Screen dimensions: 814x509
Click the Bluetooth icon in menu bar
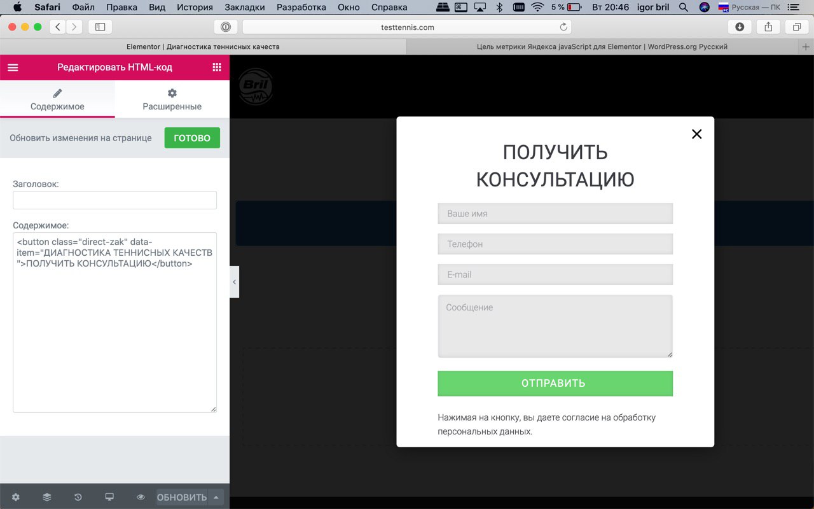pos(499,7)
